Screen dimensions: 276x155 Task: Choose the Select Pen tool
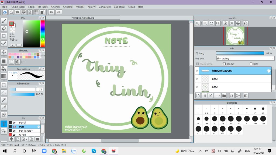(x=4, y=107)
